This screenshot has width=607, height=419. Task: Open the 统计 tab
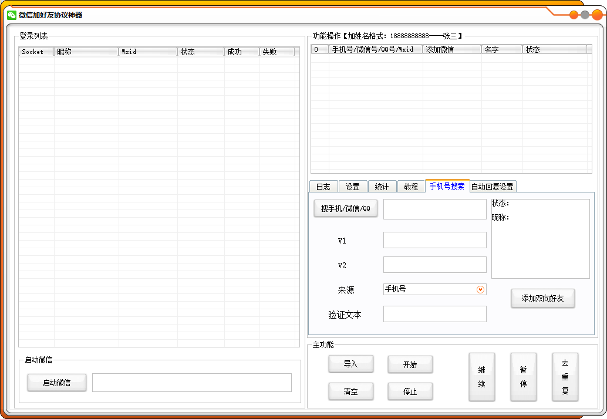[382, 187]
